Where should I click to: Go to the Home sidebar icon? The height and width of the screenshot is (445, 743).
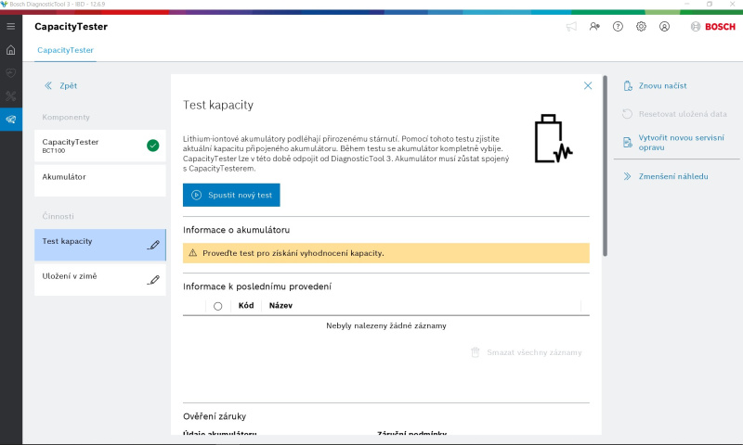click(10, 50)
